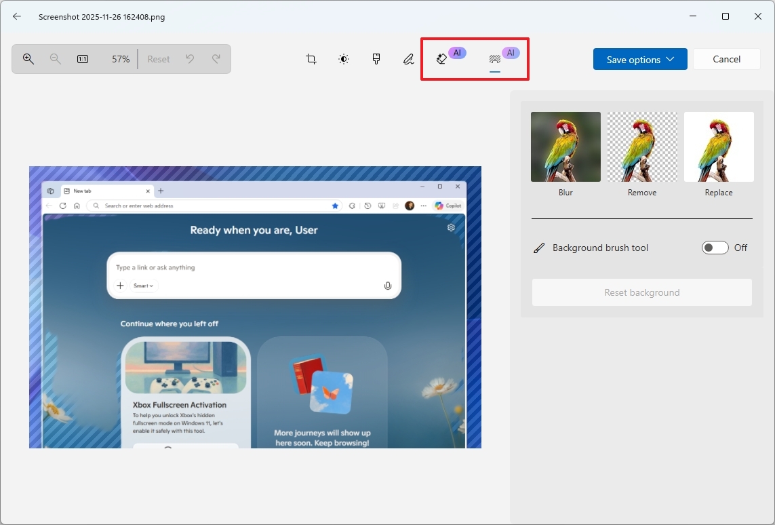775x525 pixels.
Task: Zoom in on the image
Action: click(x=28, y=59)
